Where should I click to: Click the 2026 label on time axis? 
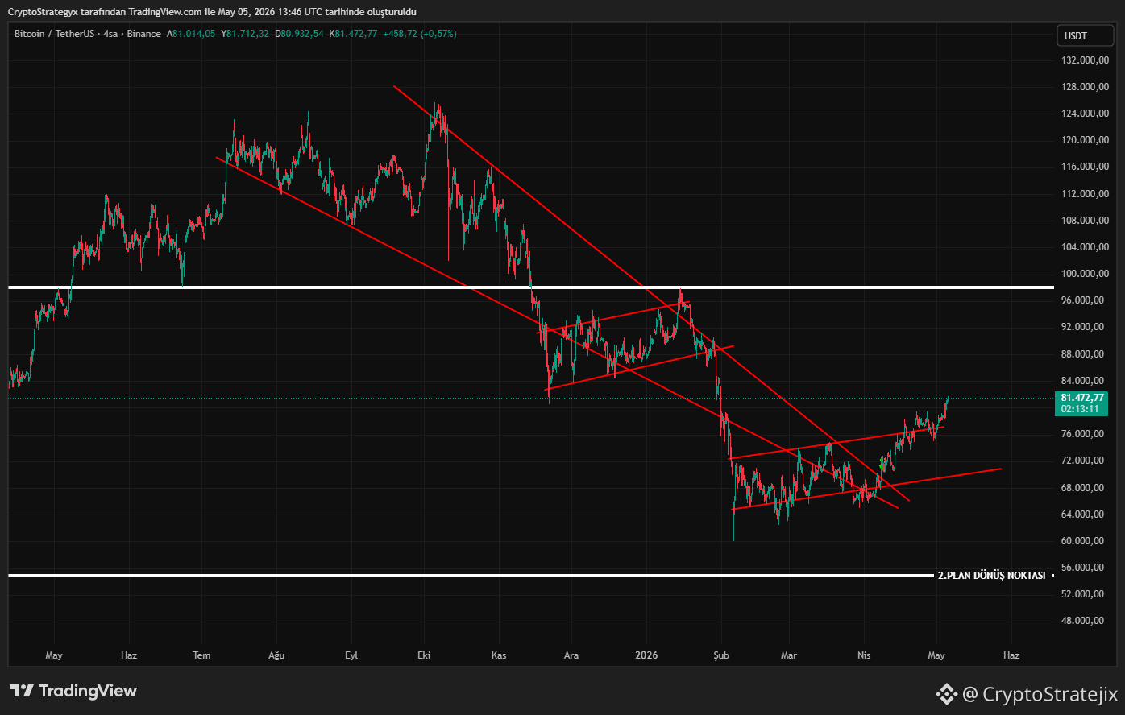pos(646,655)
